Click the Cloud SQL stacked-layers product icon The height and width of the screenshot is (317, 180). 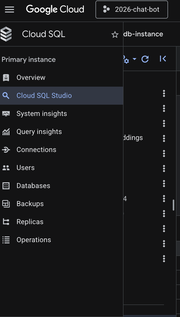[x=6, y=34]
